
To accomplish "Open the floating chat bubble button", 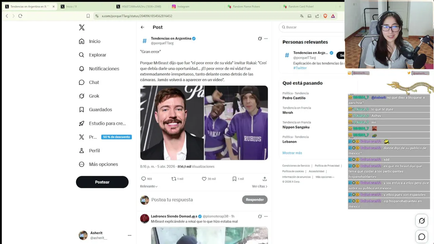I will pyautogui.click(x=422, y=237).
